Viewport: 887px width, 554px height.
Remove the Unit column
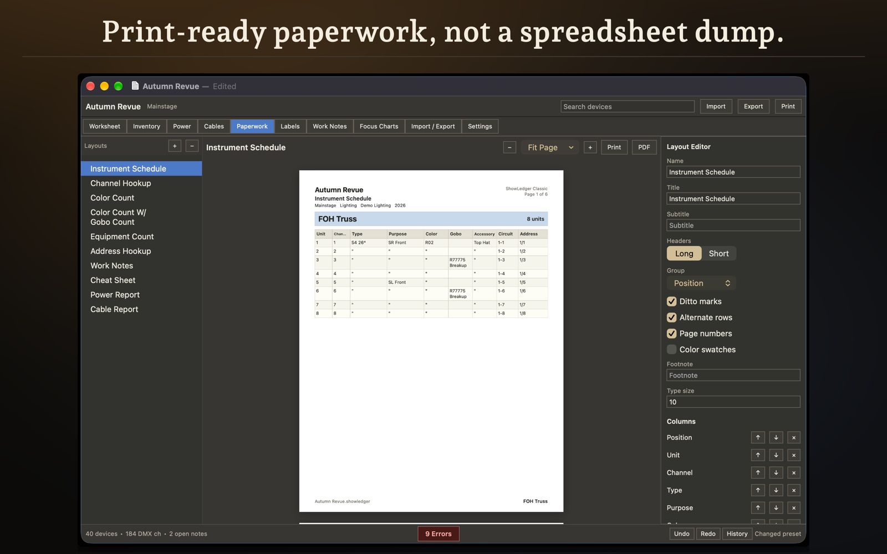point(794,455)
